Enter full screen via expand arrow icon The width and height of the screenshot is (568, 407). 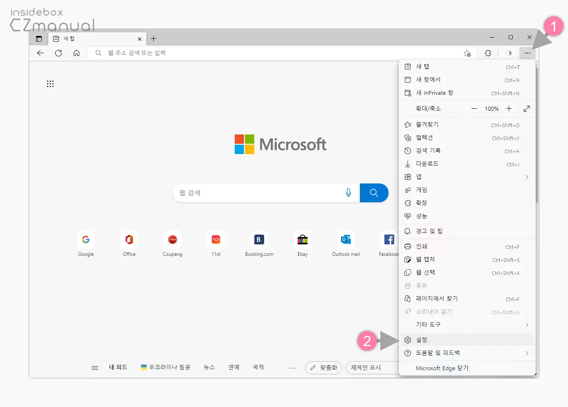pyautogui.click(x=527, y=109)
